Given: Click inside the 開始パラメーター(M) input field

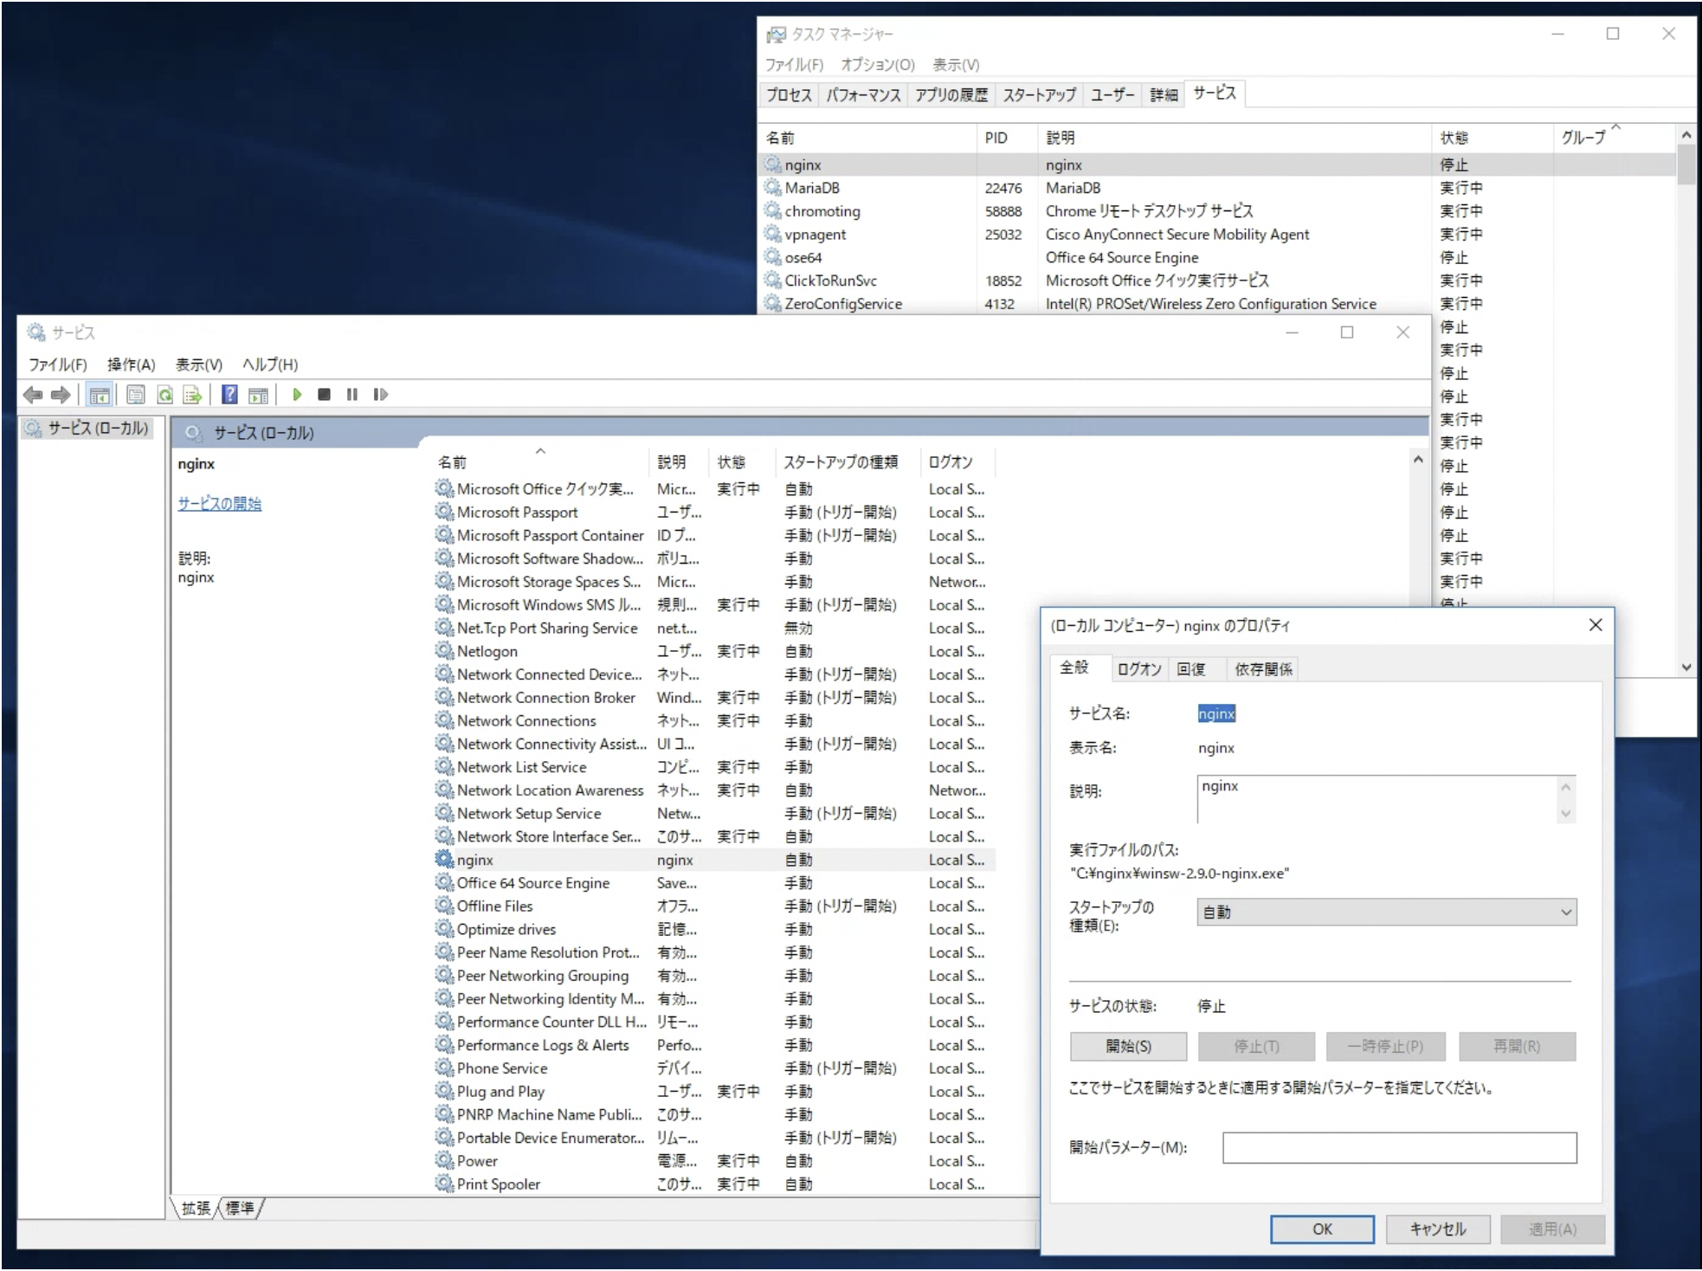Looking at the screenshot, I should pyautogui.click(x=1399, y=1147).
